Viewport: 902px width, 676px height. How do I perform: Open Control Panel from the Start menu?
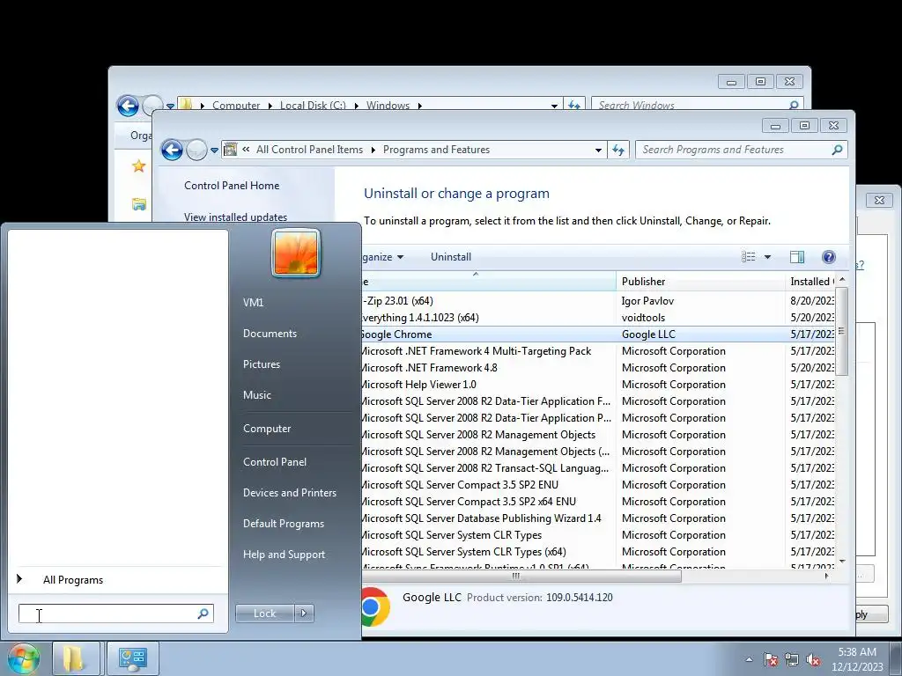pyautogui.click(x=275, y=461)
